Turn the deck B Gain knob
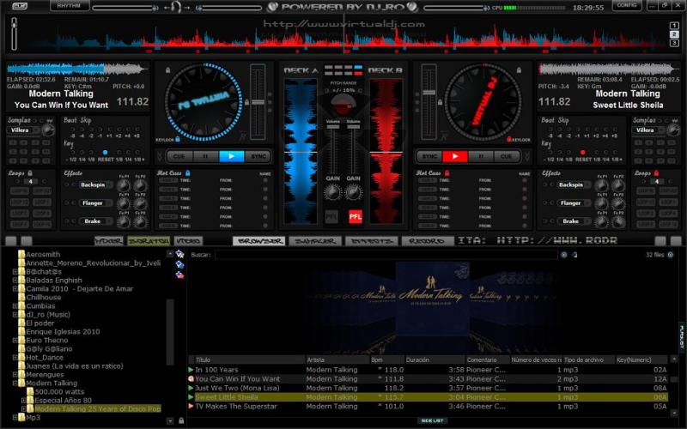The height and width of the screenshot is (429, 687). coord(353,191)
